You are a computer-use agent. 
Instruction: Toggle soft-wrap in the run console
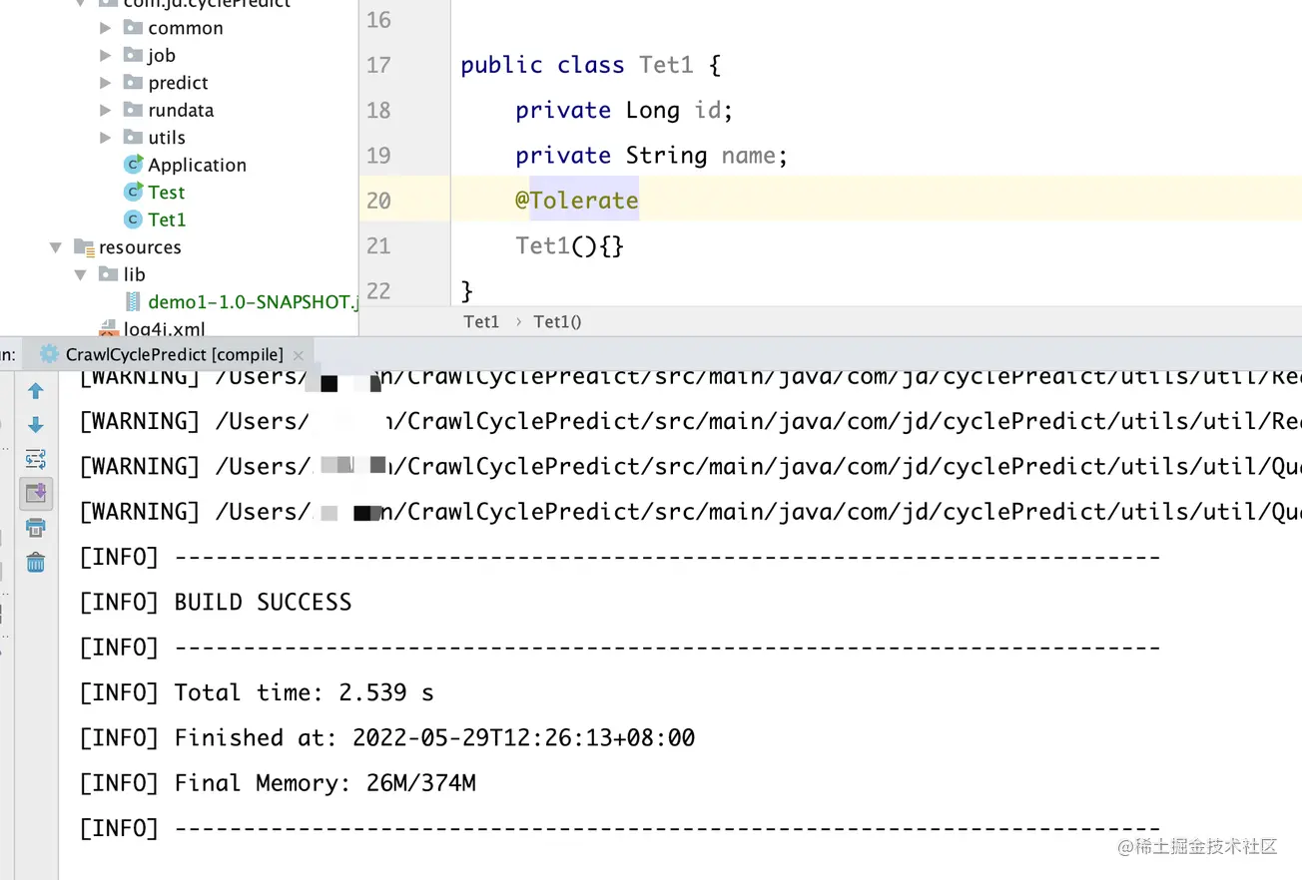tap(36, 459)
